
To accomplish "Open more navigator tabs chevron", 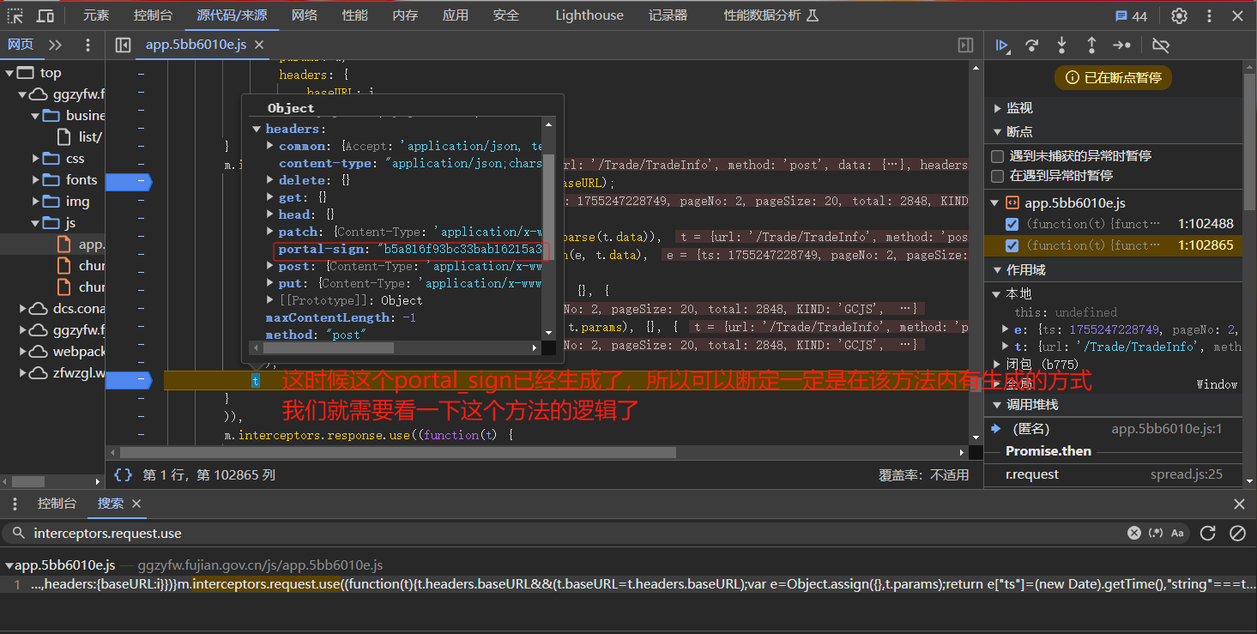I will tap(56, 45).
